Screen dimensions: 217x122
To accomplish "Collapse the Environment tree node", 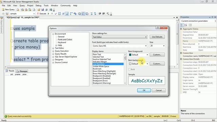I will tap(53, 34).
